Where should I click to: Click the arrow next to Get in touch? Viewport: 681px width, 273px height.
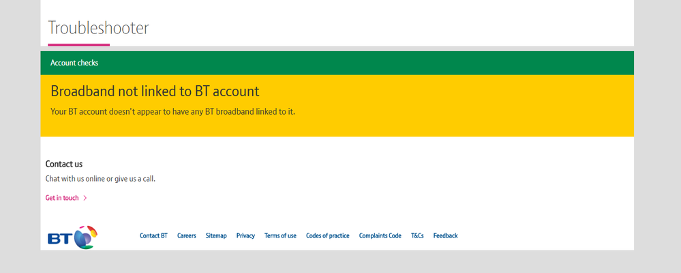(85, 198)
